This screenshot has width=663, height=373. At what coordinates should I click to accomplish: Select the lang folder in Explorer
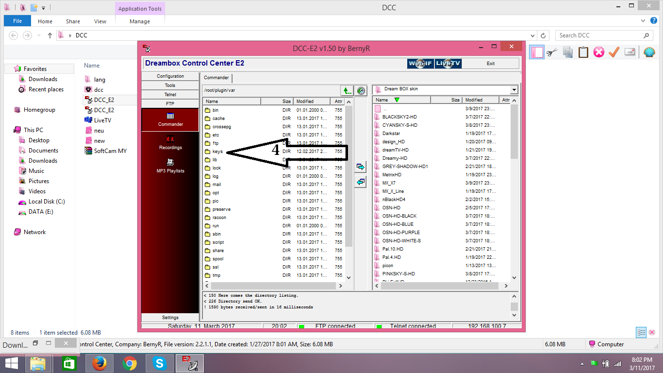95,79
